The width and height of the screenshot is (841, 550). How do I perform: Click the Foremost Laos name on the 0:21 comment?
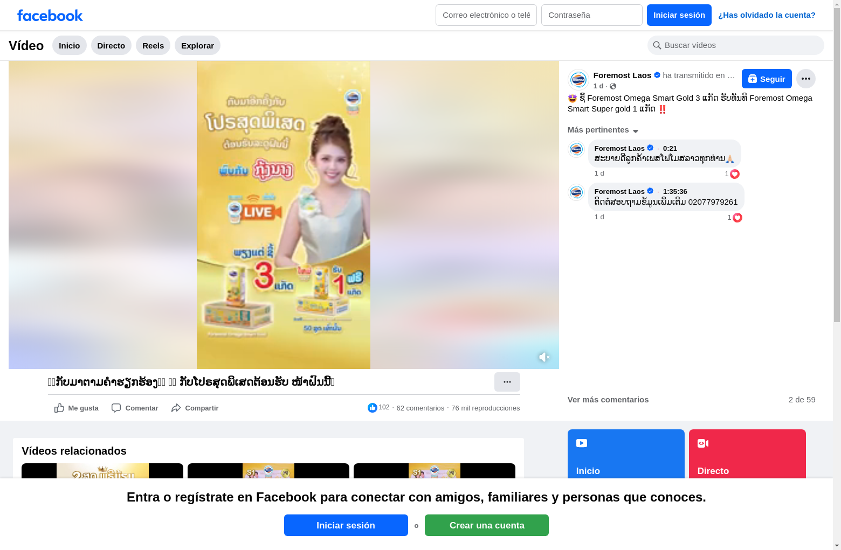point(619,149)
